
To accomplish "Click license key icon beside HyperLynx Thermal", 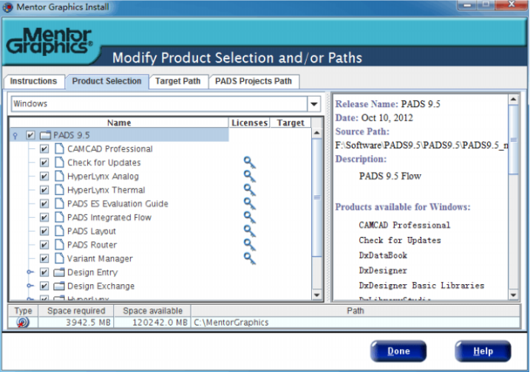I will pos(250,190).
